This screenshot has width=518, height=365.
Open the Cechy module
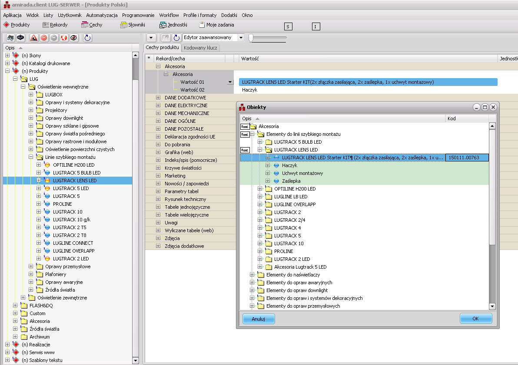click(x=92, y=25)
